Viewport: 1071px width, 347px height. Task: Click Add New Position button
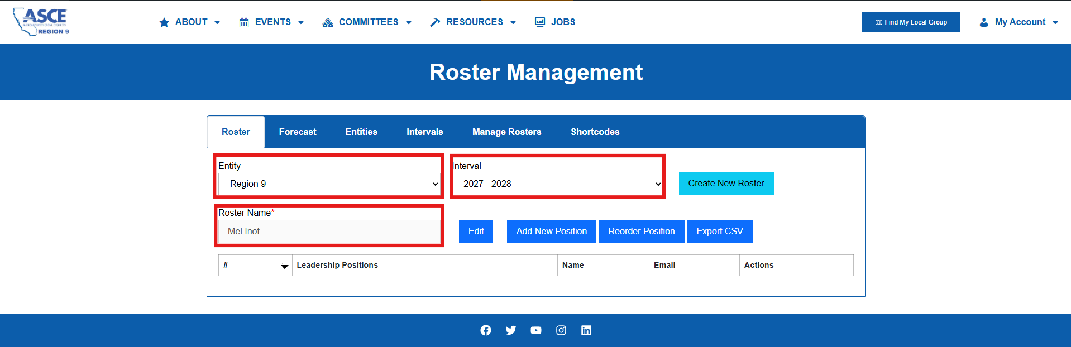click(552, 232)
